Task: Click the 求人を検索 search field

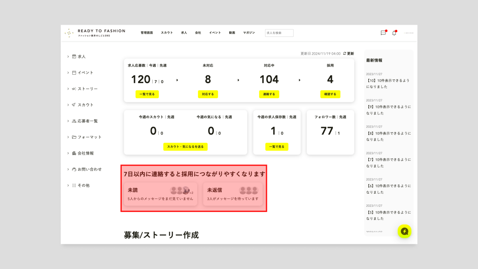Action: (279, 33)
